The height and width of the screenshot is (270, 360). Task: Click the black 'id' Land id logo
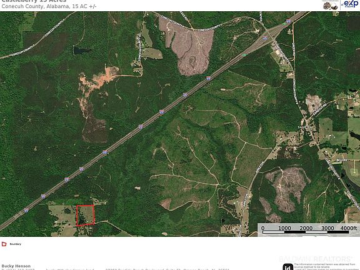pyautogui.click(x=287, y=267)
